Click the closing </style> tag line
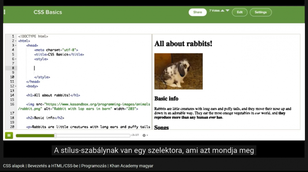The height and width of the screenshot is (172, 308). coord(42,77)
